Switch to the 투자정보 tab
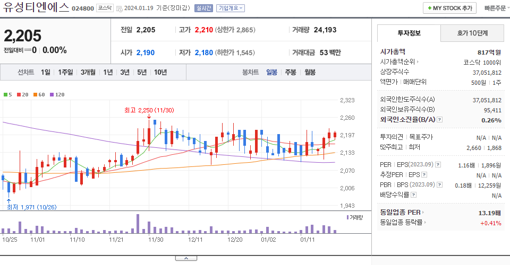Screen dimensions: 510x265 coord(409,33)
